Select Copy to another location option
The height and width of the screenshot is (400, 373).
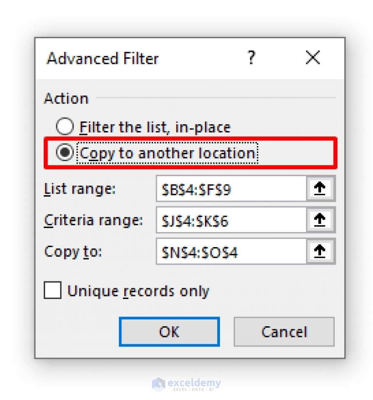click(x=65, y=152)
